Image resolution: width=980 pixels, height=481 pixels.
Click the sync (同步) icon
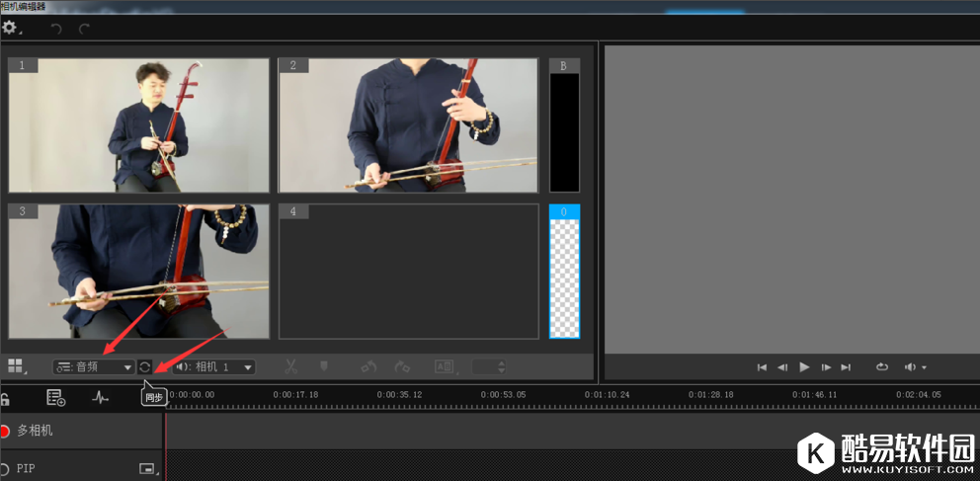tap(145, 366)
